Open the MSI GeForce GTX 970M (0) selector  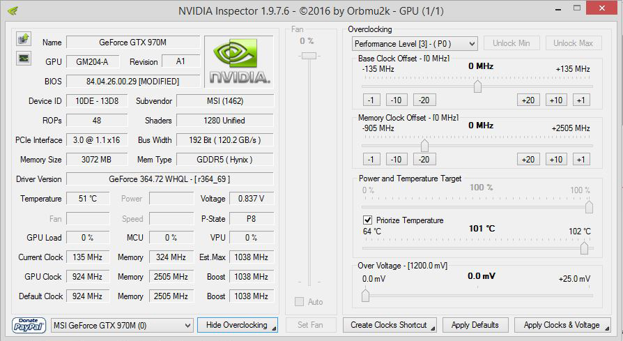click(122, 326)
